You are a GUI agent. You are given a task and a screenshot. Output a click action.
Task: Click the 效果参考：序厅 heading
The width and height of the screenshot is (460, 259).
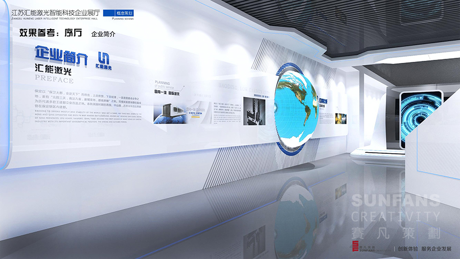[x=50, y=33]
